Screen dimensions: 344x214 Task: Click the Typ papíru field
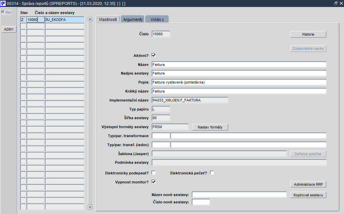161,109
